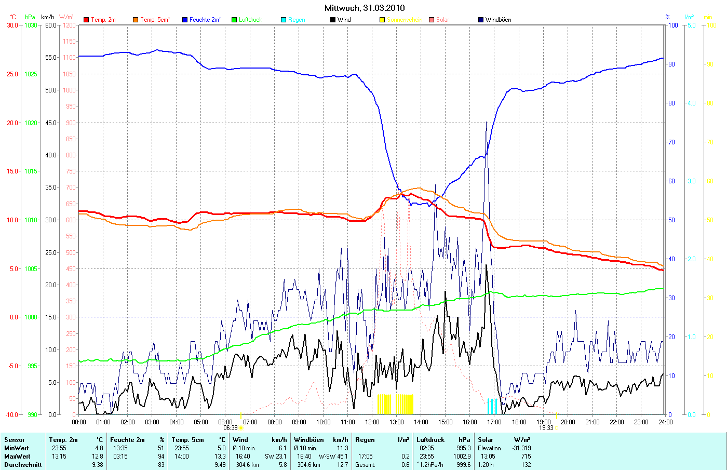
Task: Click the 19:33 sunset time marker
Action: pos(546,428)
